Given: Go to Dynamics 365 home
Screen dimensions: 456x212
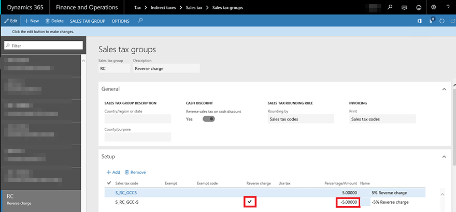Looking at the screenshot, I should click(x=25, y=8).
